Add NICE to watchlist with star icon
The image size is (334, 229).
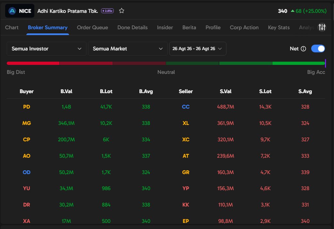[122, 11]
